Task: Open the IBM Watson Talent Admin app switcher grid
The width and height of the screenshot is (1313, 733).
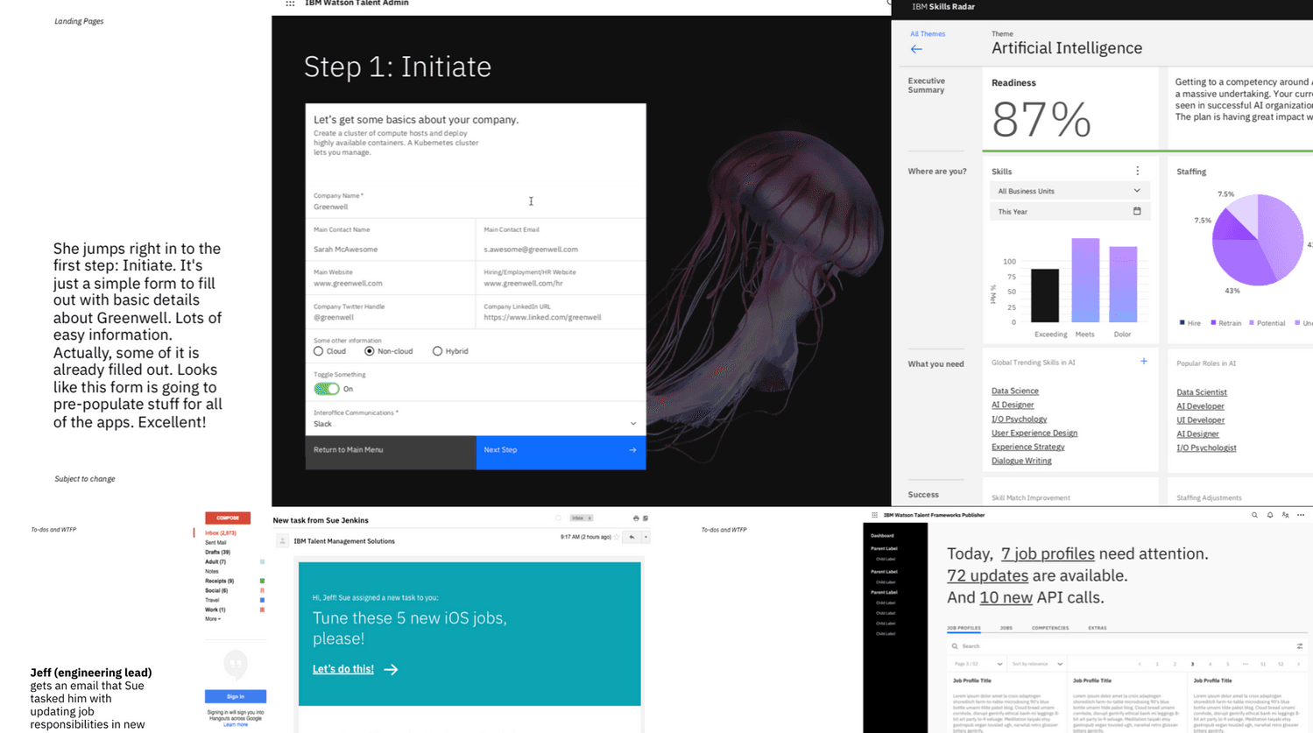Action: pyautogui.click(x=290, y=4)
